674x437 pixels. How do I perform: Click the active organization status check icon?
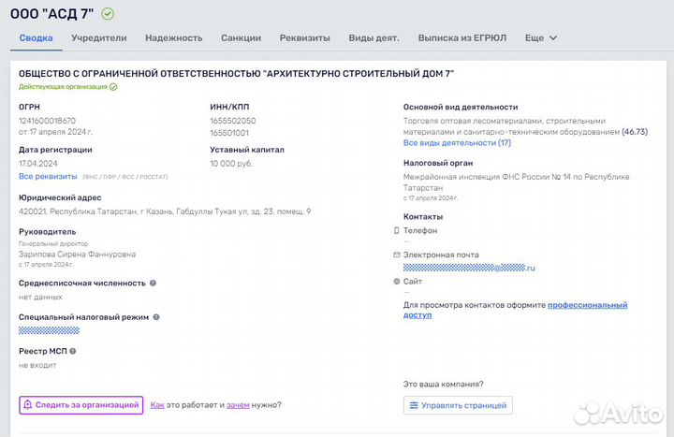113,86
